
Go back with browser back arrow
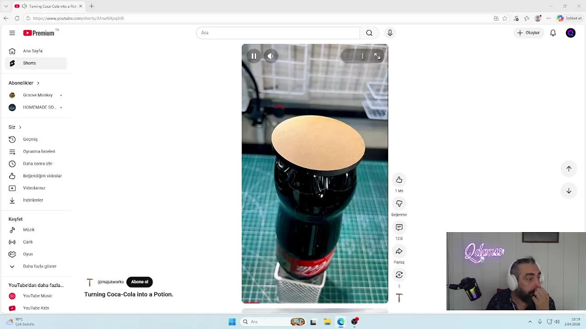[x=5, y=18]
